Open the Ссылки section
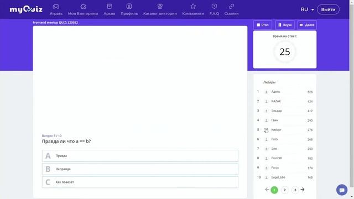 coord(231,9)
